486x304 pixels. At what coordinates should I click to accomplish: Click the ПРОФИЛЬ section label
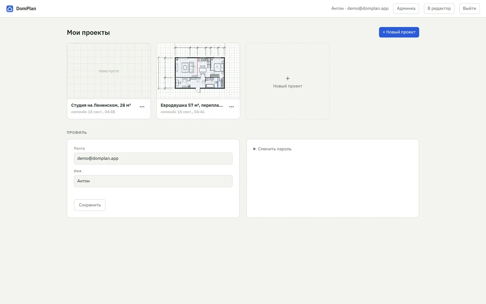point(77,133)
